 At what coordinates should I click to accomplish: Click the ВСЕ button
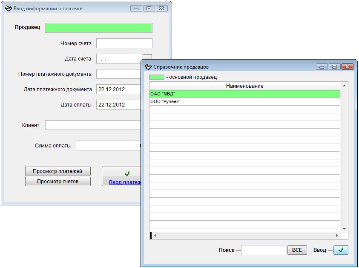pyautogui.click(x=297, y=250)
